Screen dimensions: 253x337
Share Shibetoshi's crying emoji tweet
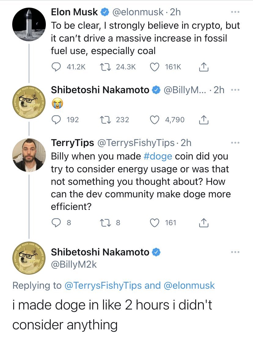204,120
